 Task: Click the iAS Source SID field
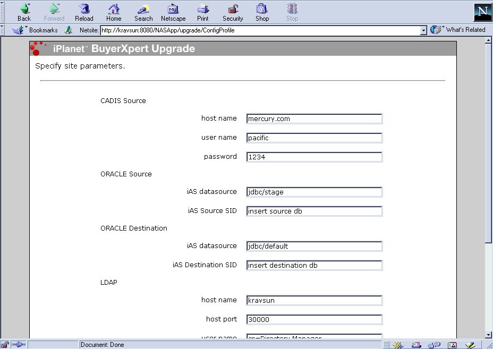[314, 211]
